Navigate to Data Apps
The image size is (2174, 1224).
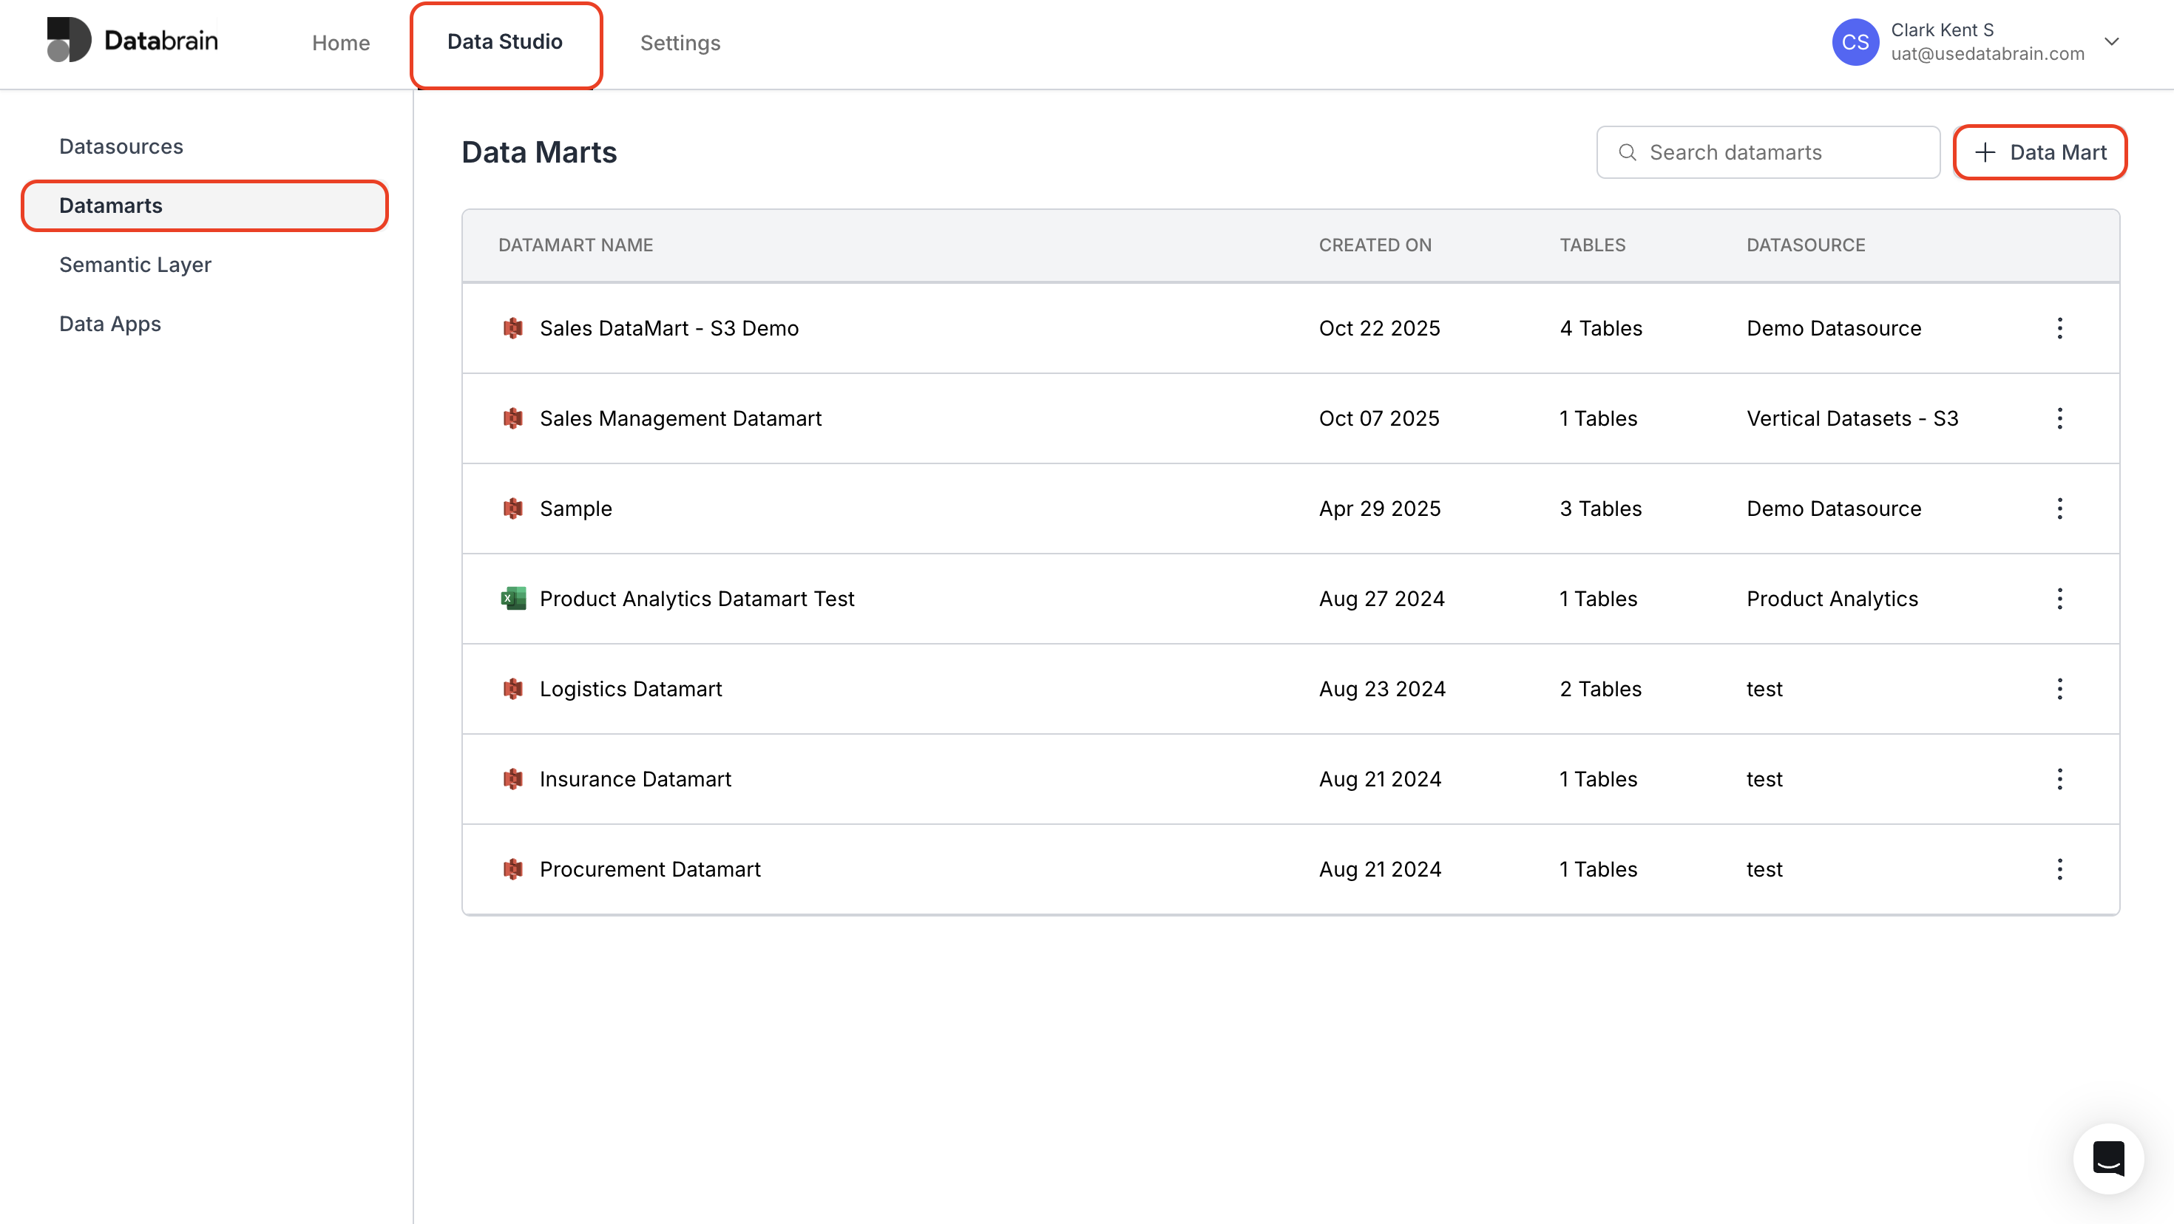109,324
